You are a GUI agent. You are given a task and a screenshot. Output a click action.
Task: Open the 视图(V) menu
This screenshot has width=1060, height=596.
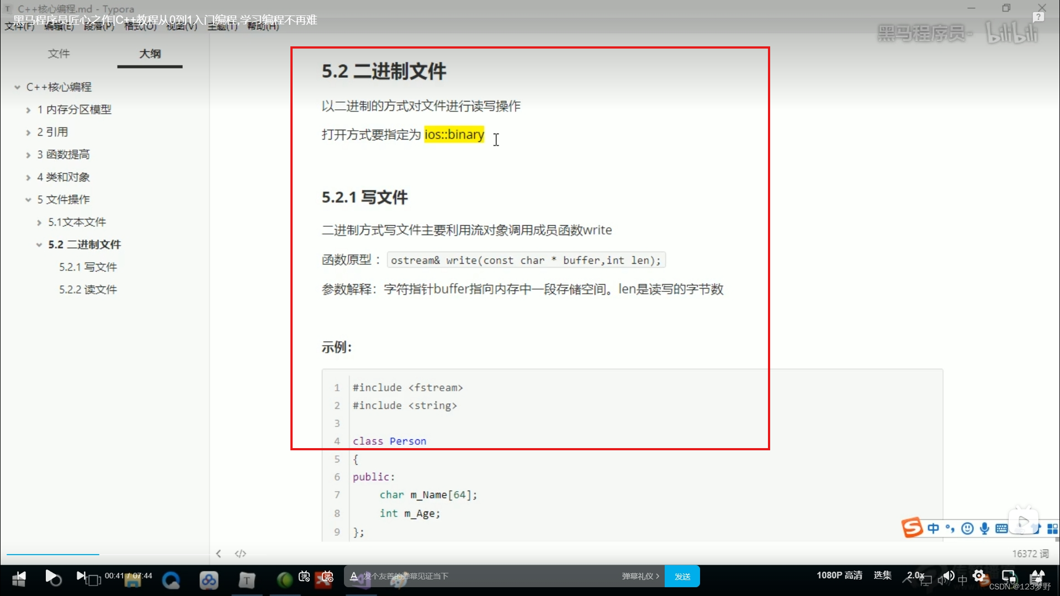pos(182,26)
